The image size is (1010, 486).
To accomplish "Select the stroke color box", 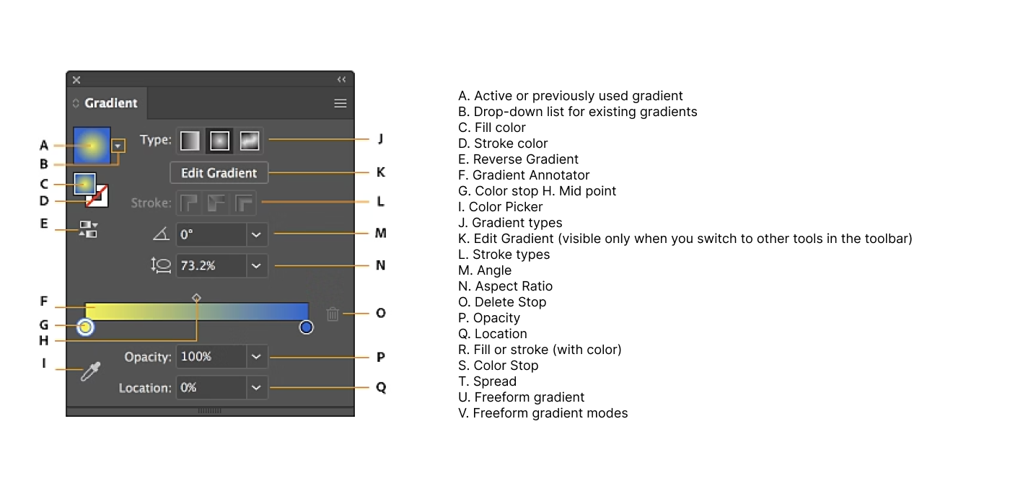I will [98, 196].
